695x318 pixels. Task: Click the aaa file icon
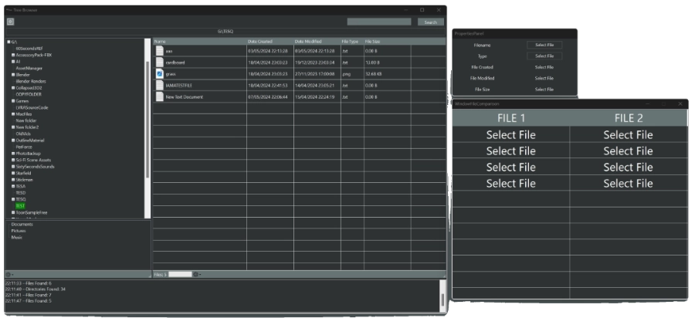[x=160, y=51]
